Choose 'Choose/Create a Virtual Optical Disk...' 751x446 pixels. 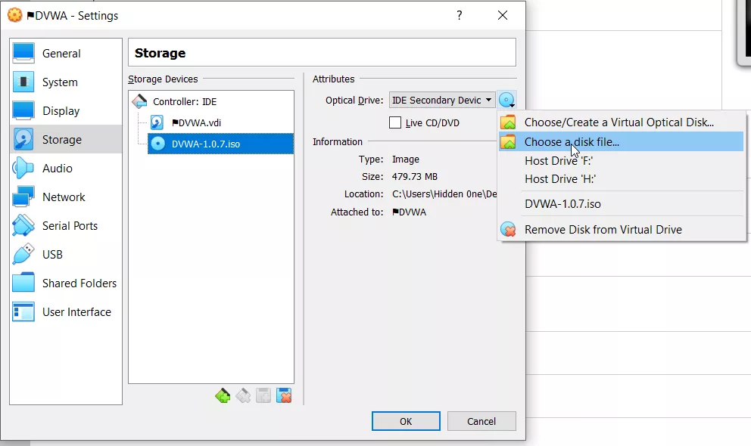[x=622, y=122]
